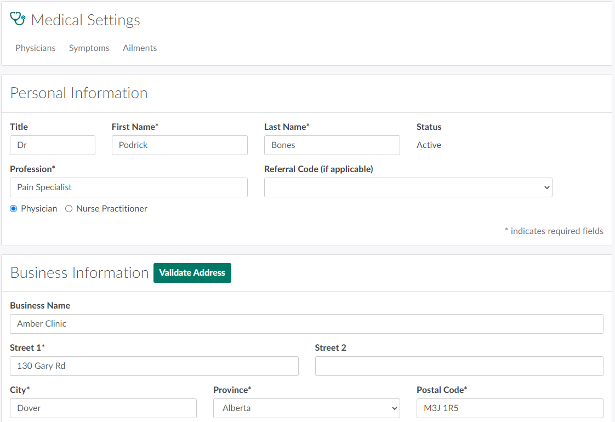Image resolution: width=615 pixels, height=422 pixels.
Task: Switch to the Symptoms tab
Action: (89, 48)
